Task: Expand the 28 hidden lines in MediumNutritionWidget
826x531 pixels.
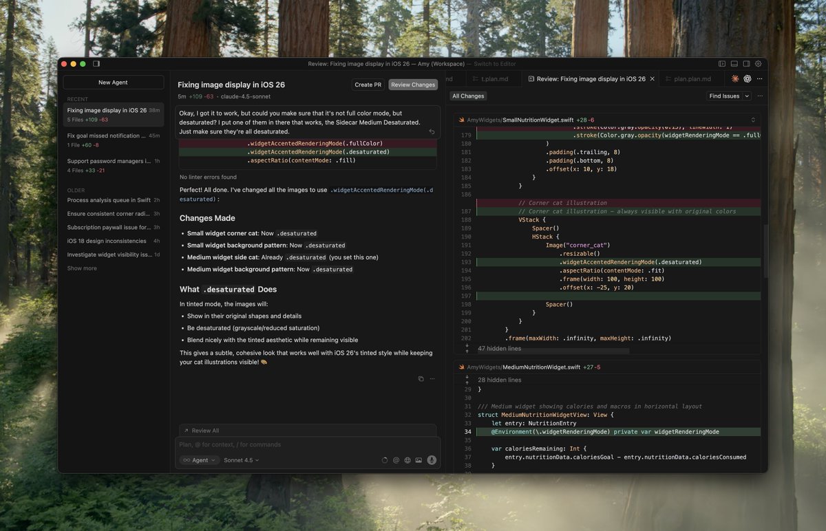Action: click(x=500, y=380)
